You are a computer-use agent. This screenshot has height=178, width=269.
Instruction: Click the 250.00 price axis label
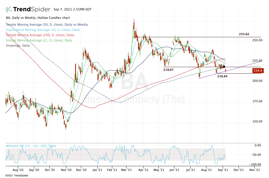coord(257,40)
